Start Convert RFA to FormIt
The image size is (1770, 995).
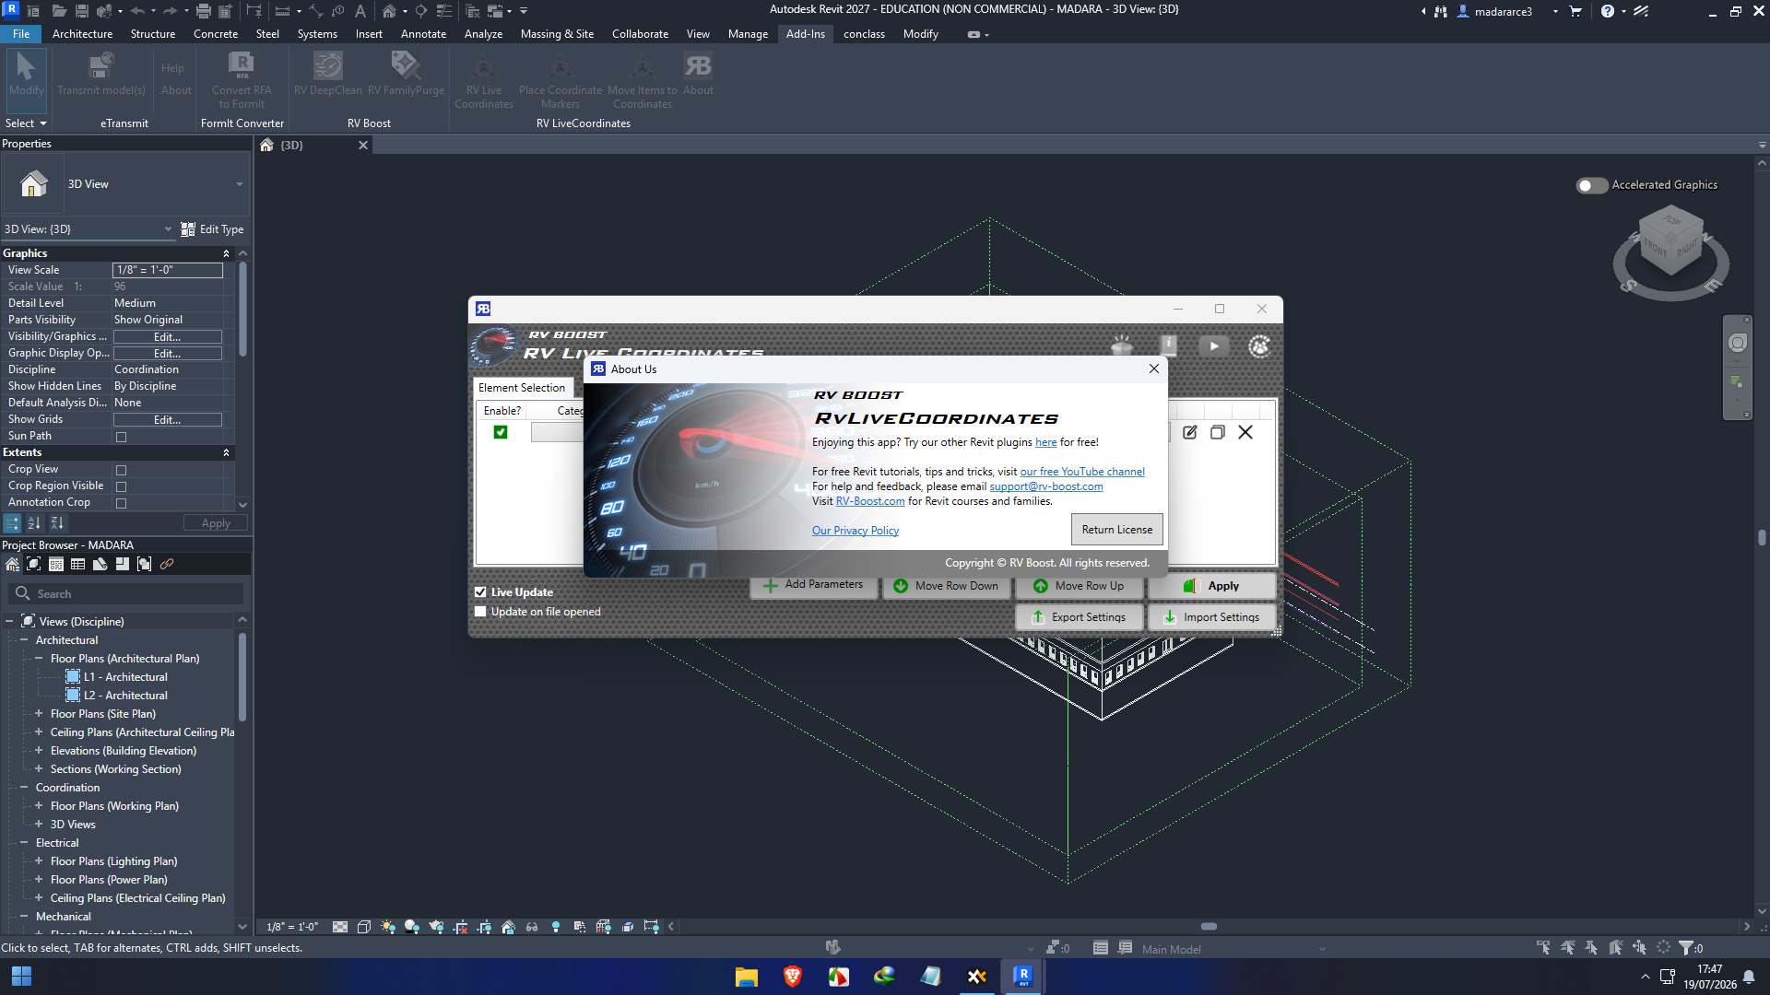pos(242,80)
